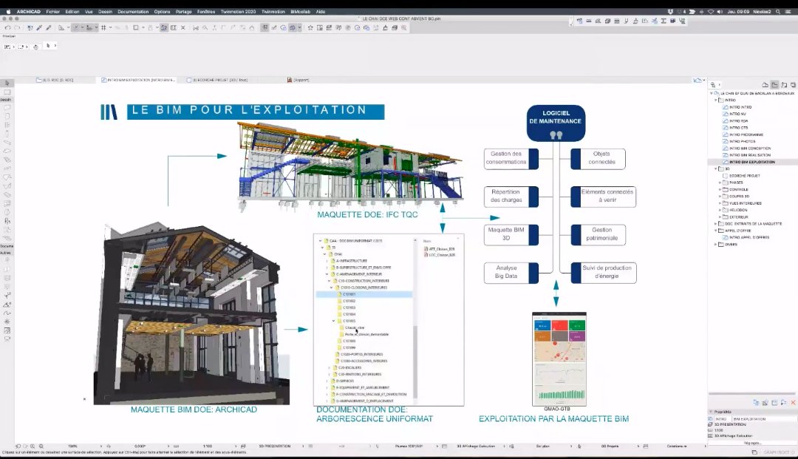Viewport: 798px width, 459px height.
Task: Expand DOC. EXTRAITS DE LA MAQUETTE folder
Action: coord(716,223)
